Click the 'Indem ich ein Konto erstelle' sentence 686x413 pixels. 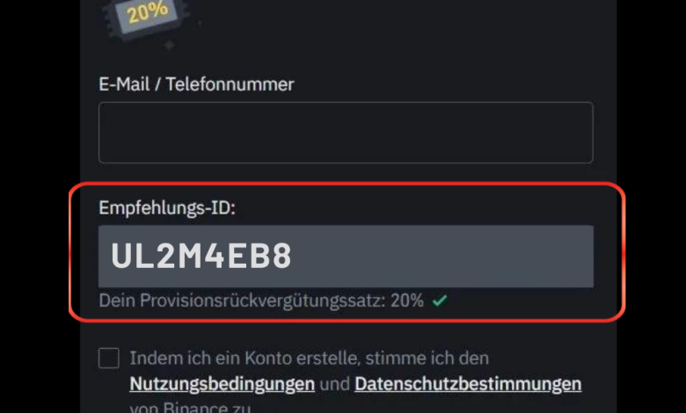pyautogui.click(x=310, y=359)
